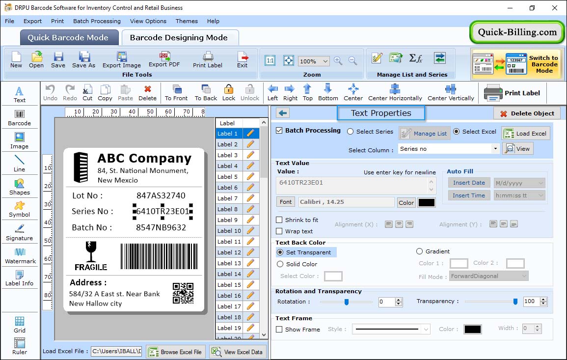Export label as Image
The height and width of the screenshot is (360, 567).
click(x=122, y=60)
